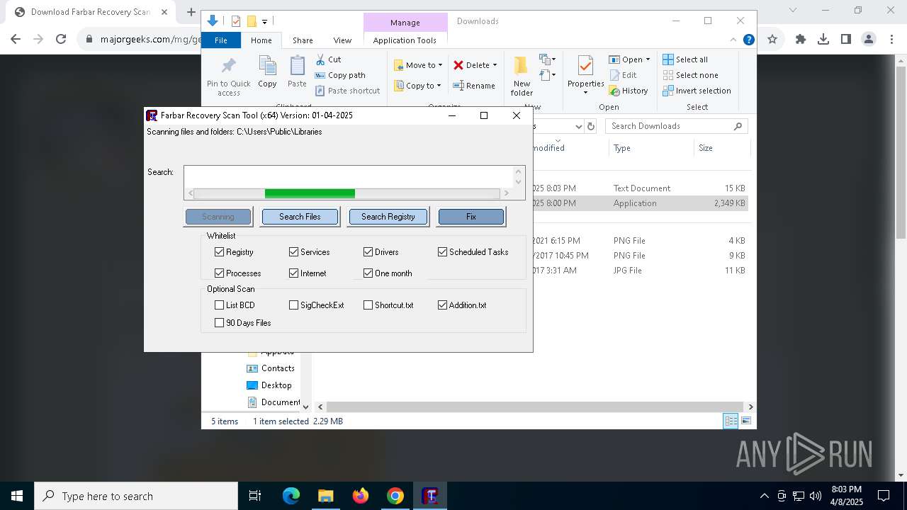Screen dimensions: 907x510
Task: Create a New folder in Explorer
Action: coord(522,76)
